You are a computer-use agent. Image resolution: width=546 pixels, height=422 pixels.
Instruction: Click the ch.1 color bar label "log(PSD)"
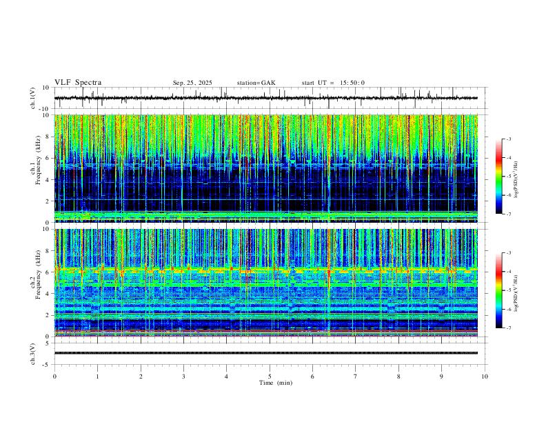click(x=516, y=179)
